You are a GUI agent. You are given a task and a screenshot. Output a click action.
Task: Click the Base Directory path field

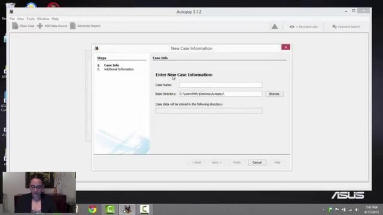221,94
